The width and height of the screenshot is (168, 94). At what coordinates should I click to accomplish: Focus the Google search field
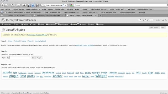click(120, 5)
